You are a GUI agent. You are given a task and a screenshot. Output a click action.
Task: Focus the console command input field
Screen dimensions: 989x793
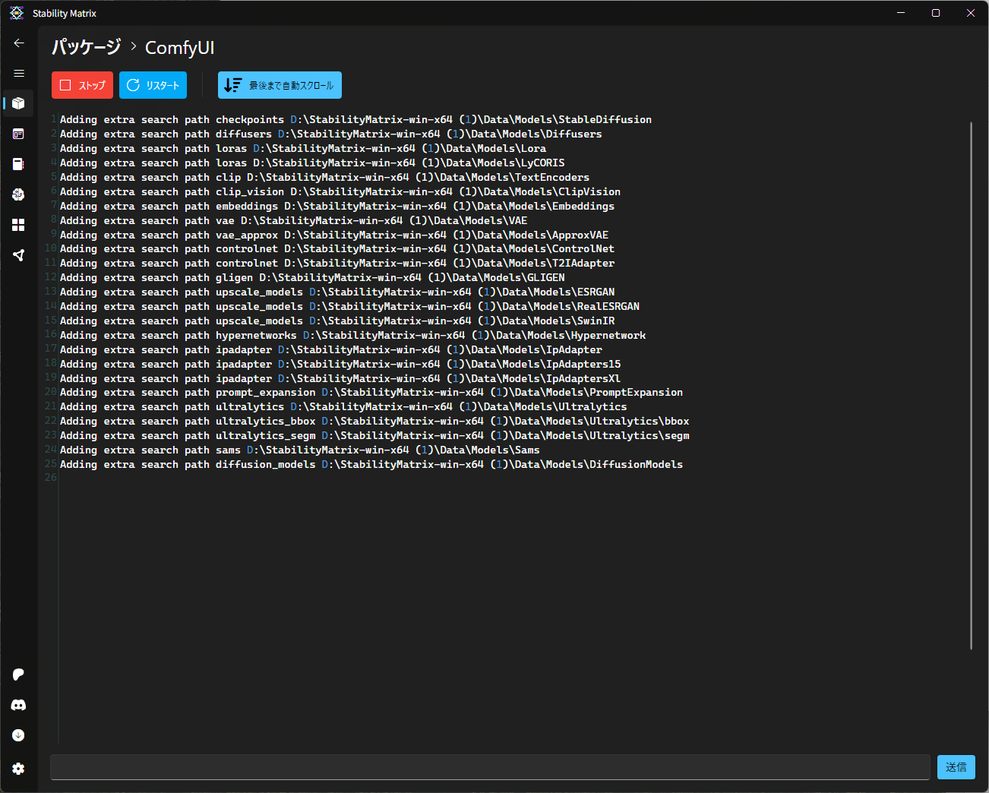pyautogui.click(x=490, y=767)
